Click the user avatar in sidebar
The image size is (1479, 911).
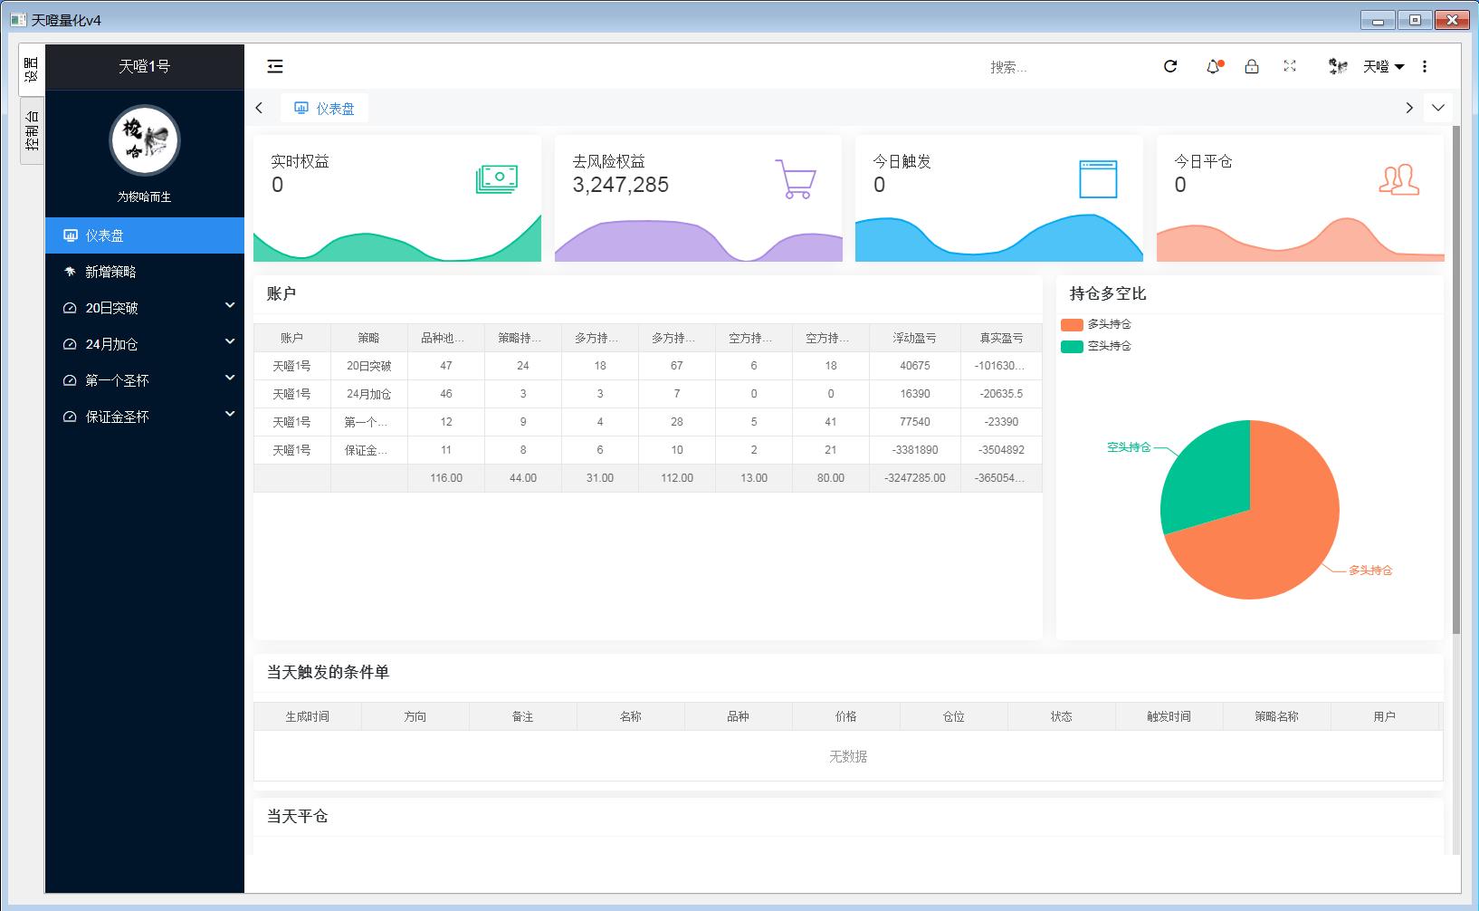pos(145,140)
